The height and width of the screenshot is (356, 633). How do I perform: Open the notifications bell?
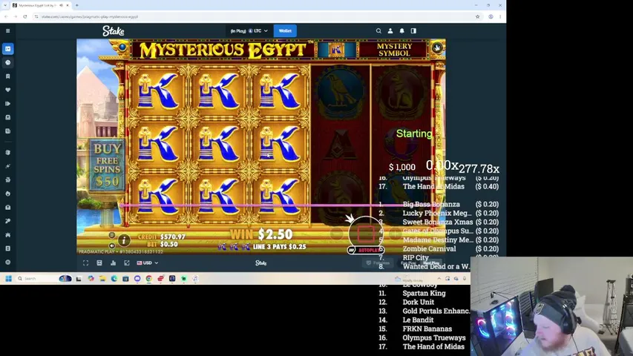401,30
